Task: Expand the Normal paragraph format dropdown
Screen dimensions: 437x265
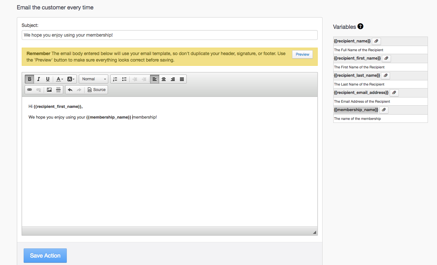Action: tap(94, 79)
